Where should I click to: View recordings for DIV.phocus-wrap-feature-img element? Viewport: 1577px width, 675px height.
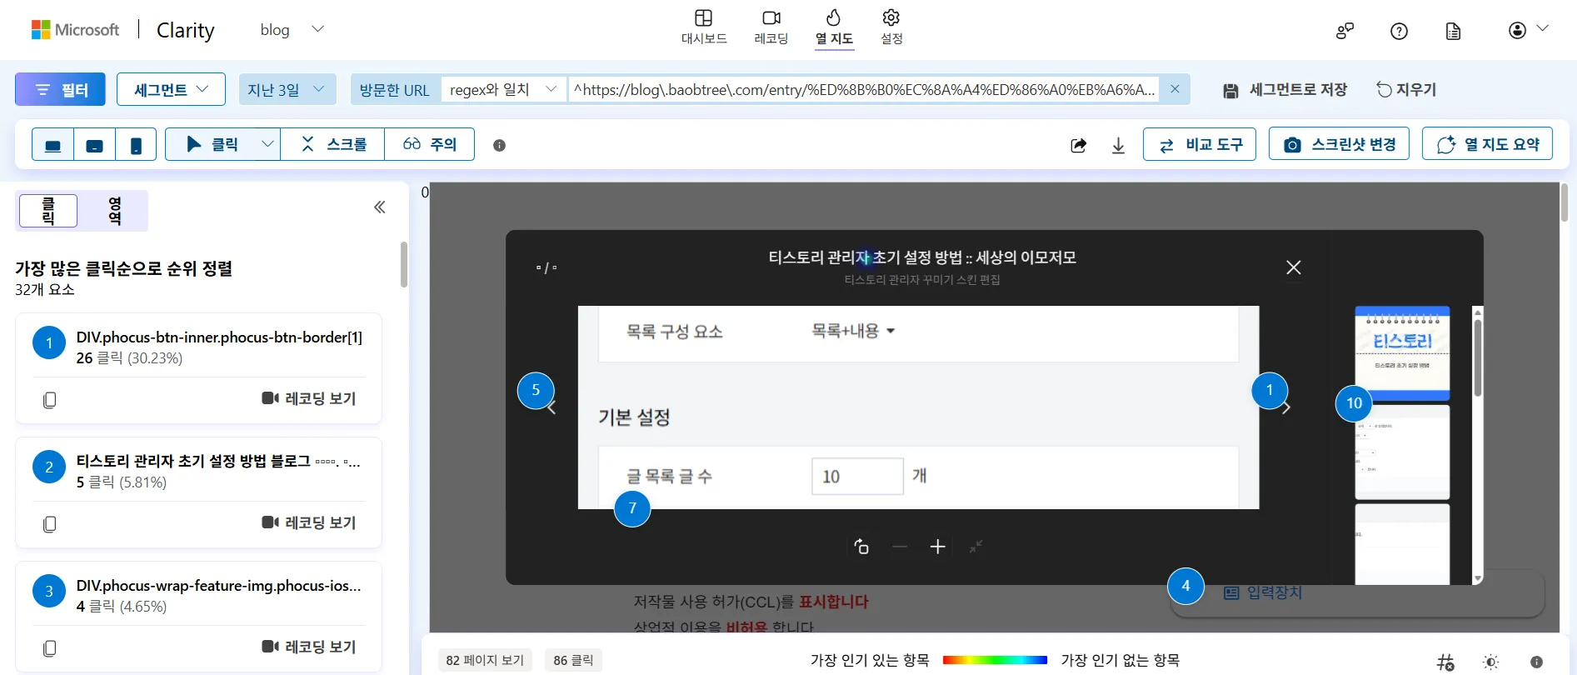309,647
